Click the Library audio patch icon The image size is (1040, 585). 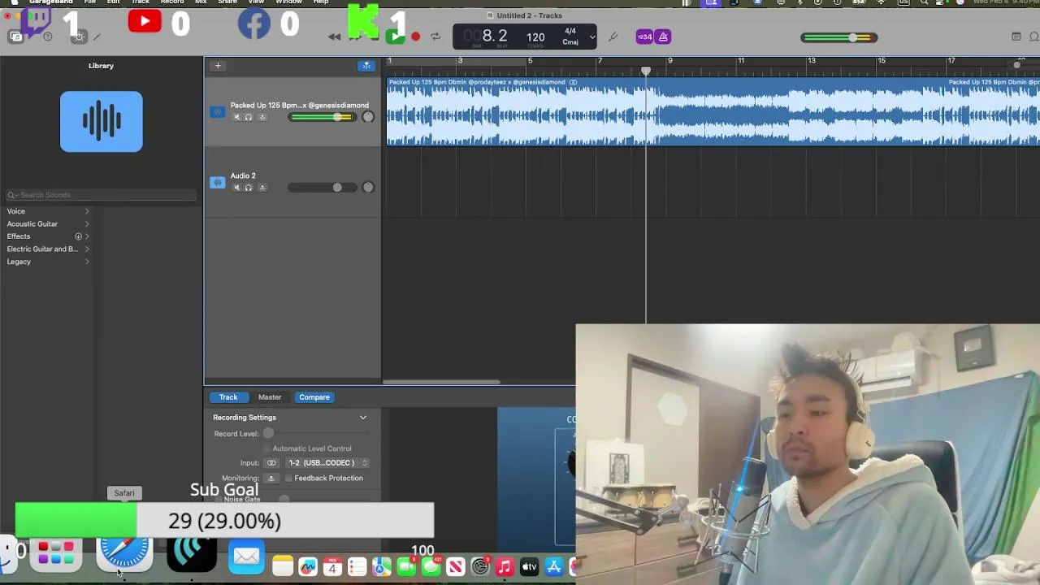click(x=101, y=122)
